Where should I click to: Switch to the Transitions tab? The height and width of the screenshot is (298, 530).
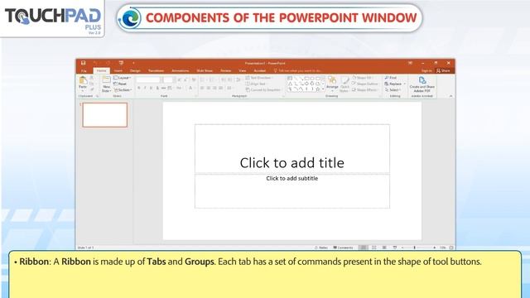point(157,71)
